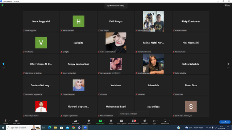Viewport: 232px width, 130px height.
Task: Unmute the microphone
Action: pos(5,122)
